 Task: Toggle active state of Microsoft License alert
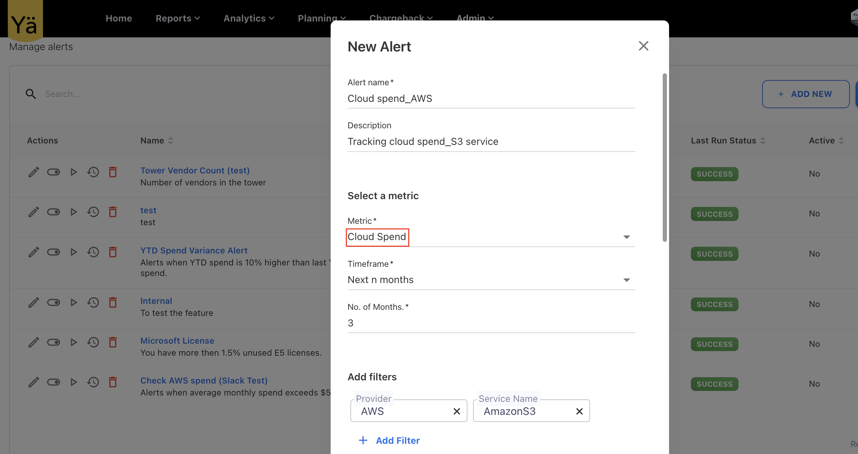coord(54,342)
